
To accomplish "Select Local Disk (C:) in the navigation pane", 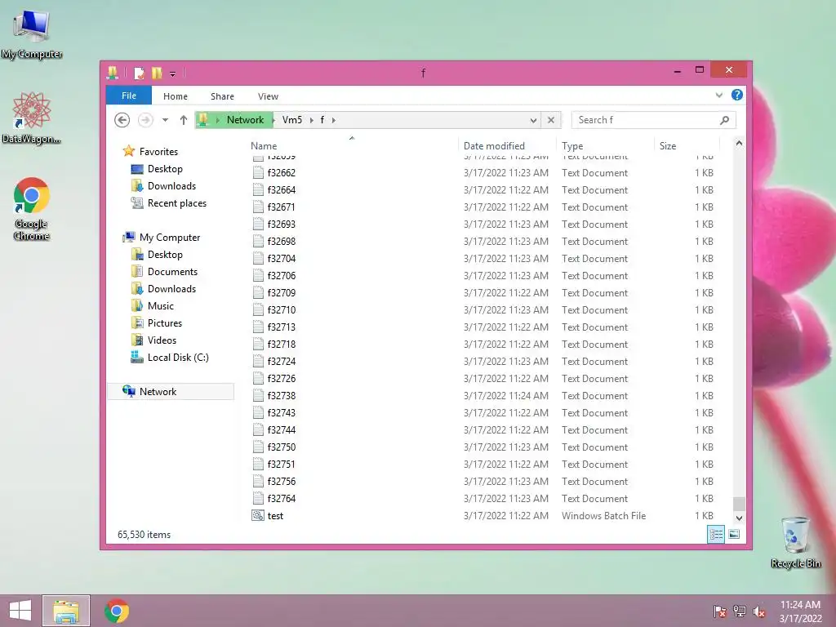I will point(177,358).
